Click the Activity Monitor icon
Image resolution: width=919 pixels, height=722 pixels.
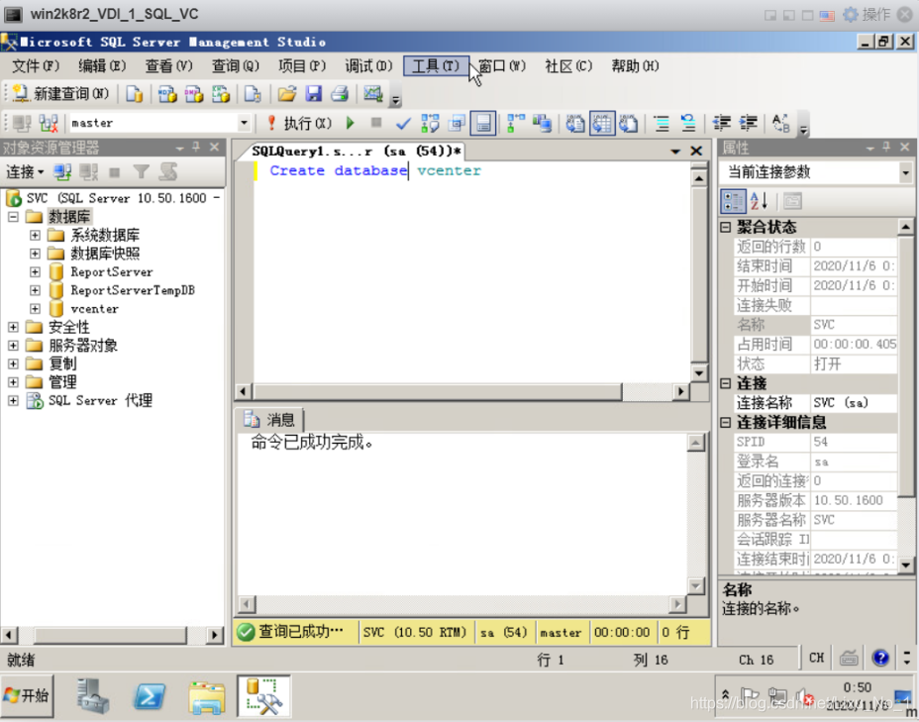[x=373, y=94]
